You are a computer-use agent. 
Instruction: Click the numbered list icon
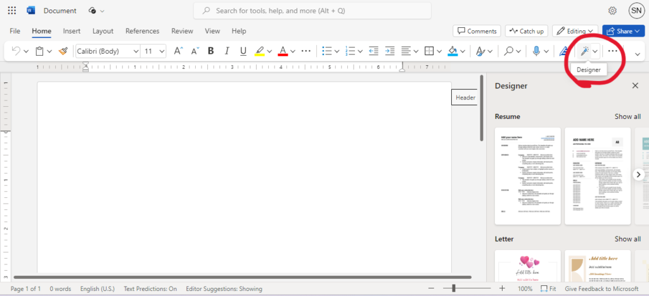[350, 51]
